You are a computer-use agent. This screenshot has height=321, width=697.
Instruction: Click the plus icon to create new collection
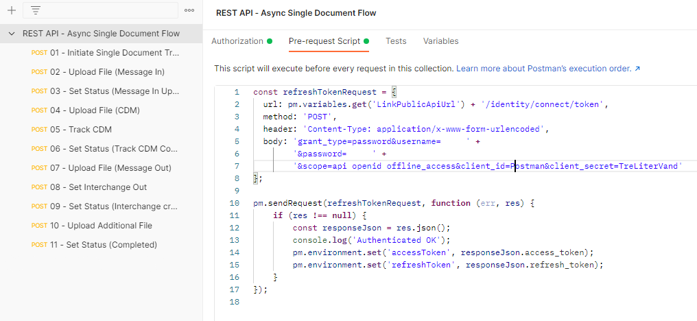11,10
